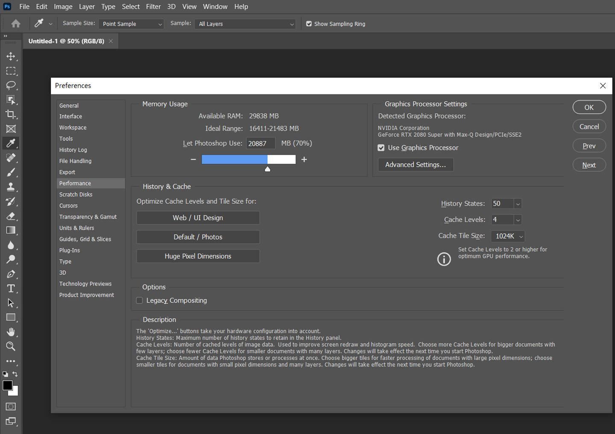Click the Let Photoshop Use memory field

261,144
